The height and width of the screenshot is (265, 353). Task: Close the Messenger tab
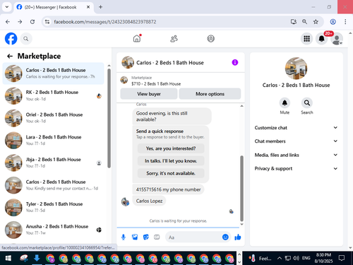pos(88,7)
